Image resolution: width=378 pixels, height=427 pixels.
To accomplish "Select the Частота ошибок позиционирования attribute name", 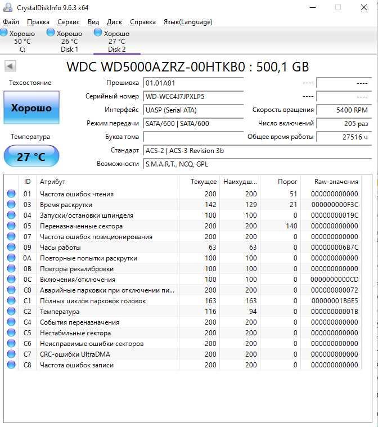I will [96, 237].
